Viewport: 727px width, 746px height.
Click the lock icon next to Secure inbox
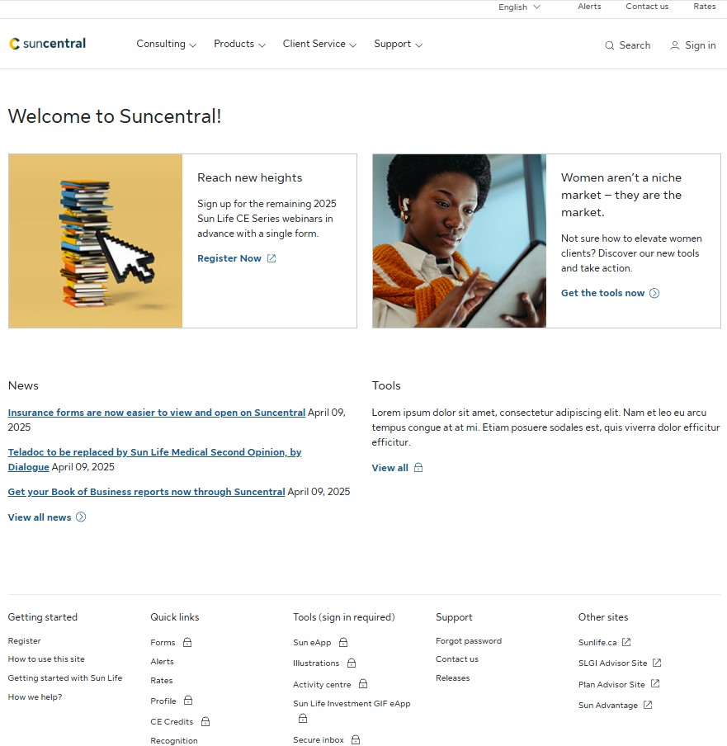[x=356, y=739]
